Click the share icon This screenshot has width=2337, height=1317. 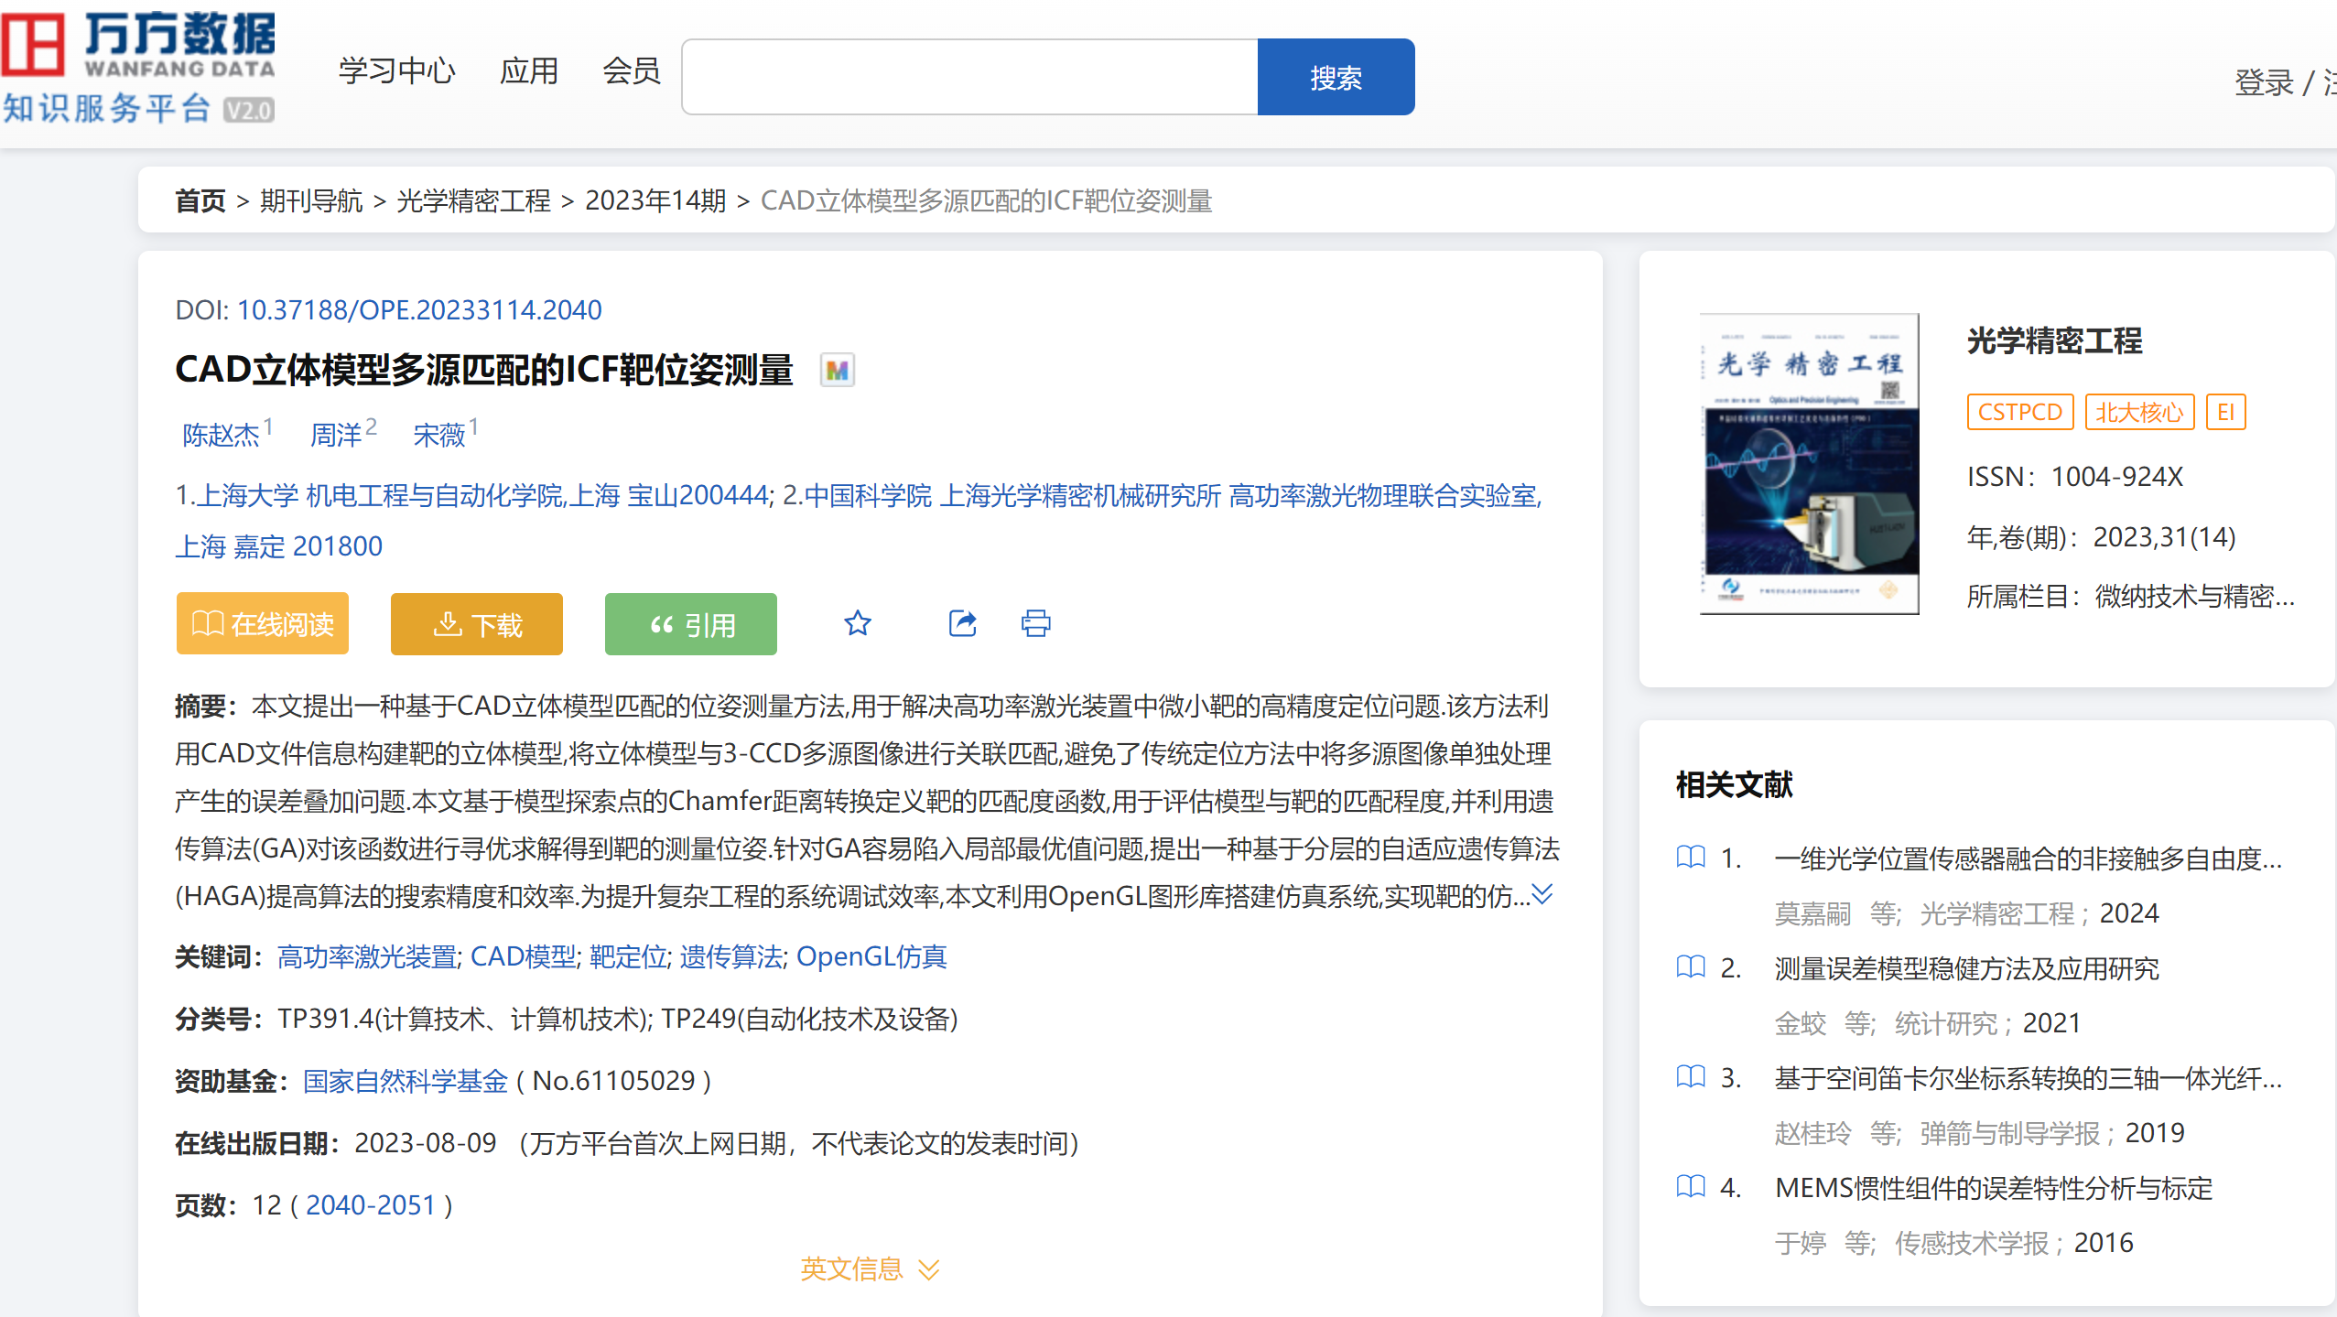point(962,624)
